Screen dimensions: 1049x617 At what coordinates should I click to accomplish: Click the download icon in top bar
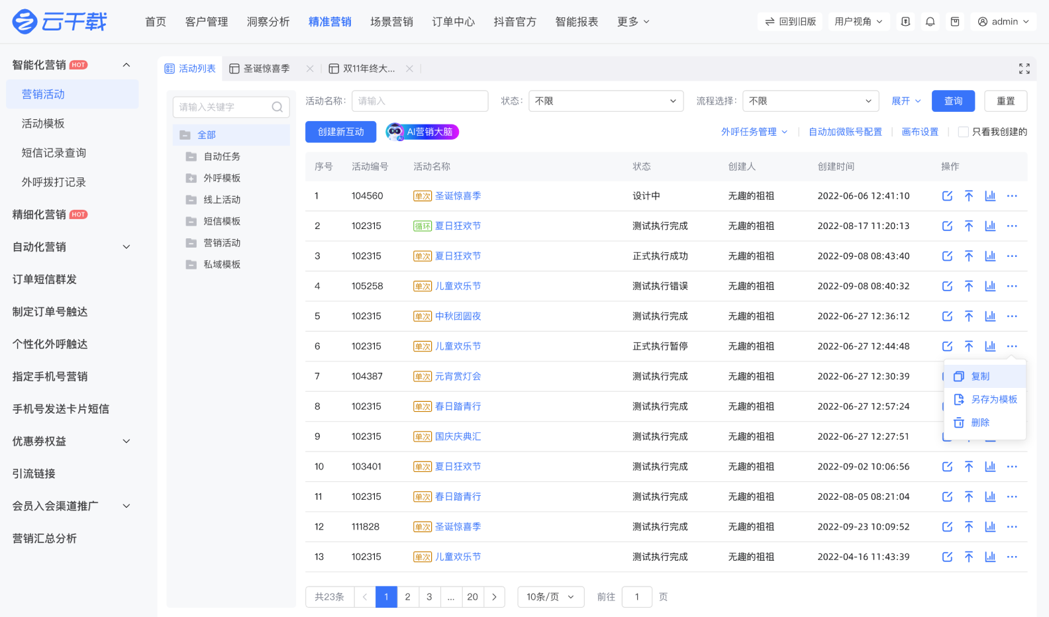[x=905, y=22]
